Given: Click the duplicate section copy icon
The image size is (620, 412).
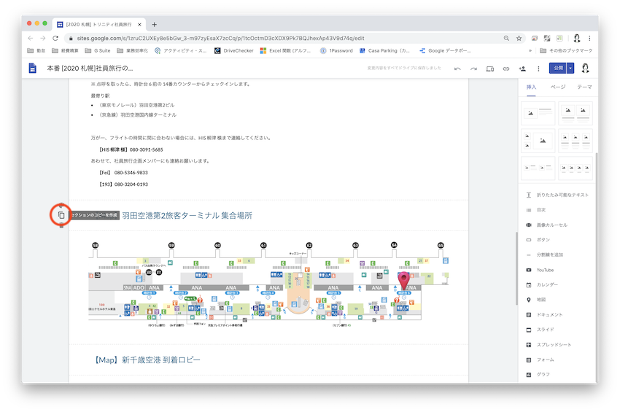Looking at the screenshot, I should click(x=61, y=215).
